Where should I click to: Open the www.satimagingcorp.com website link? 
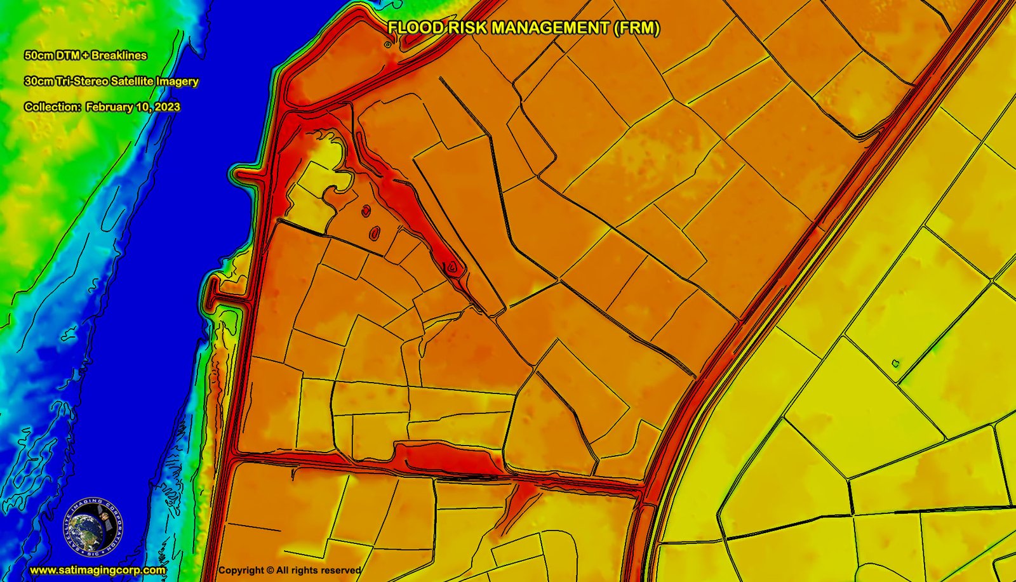98,570
